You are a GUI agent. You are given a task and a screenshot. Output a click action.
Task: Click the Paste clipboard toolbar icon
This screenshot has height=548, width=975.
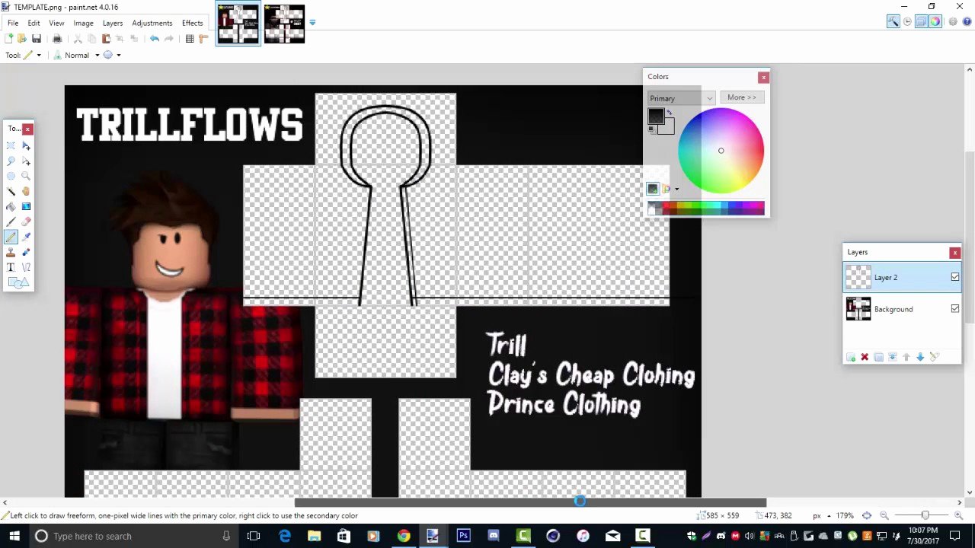coord(106,39)
